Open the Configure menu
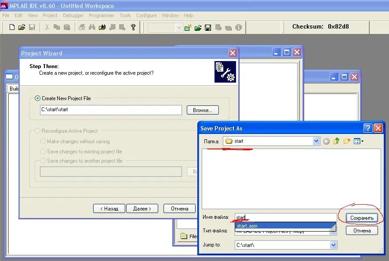 [x=146, y=15]
